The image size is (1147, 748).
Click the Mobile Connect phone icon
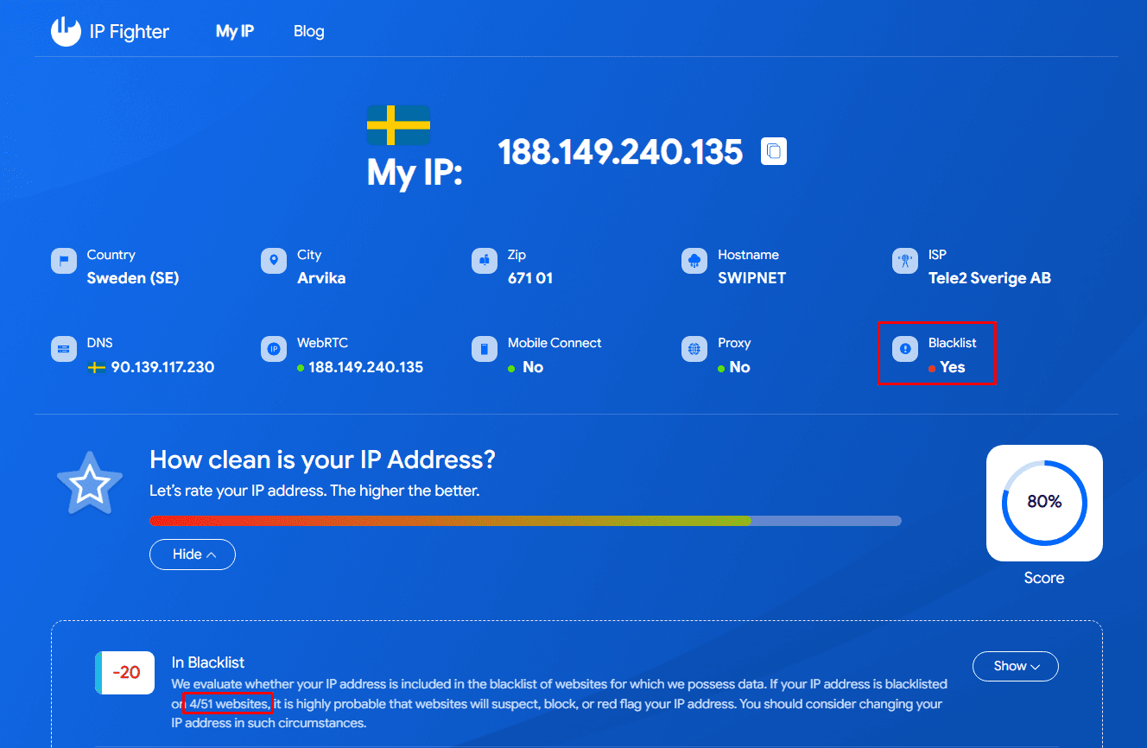(485, 349)
